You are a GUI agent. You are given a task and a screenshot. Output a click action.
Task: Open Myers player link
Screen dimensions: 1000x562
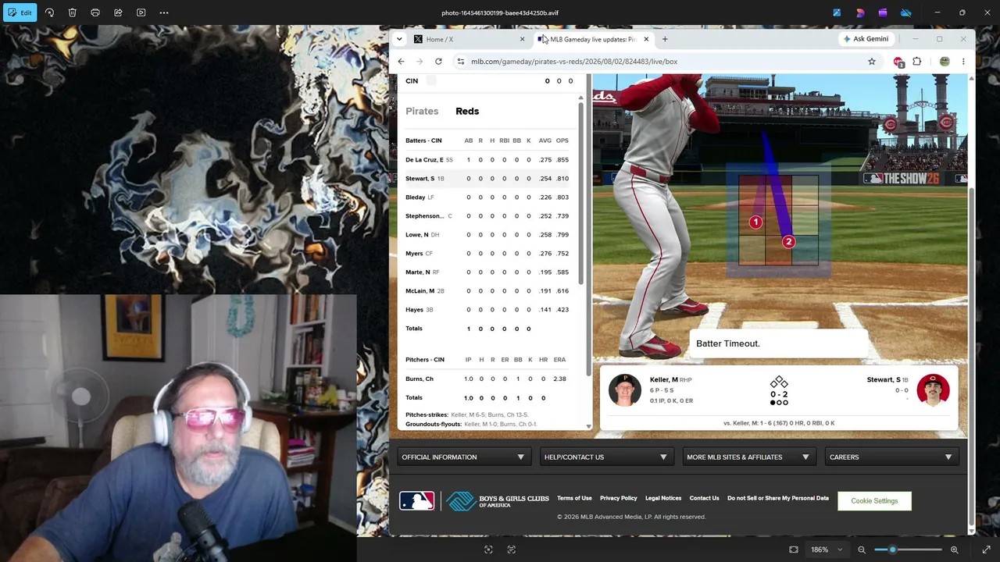coord(414,254)
